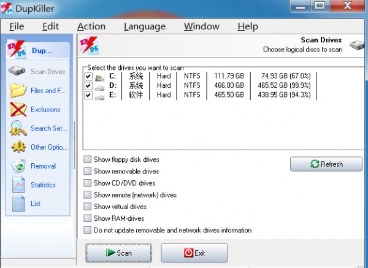Viewport: 368px width, 268px height.
Task: Open Search Settings magnifier icon
Action: [18, 129]
